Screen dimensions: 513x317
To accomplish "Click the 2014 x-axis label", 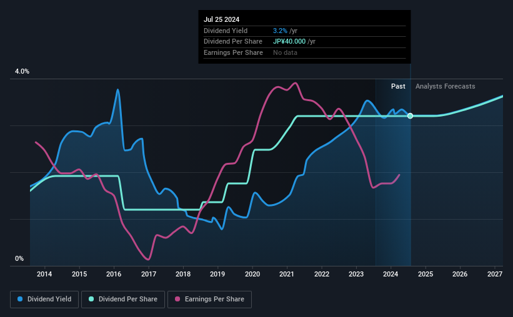I will click(44, 274).
